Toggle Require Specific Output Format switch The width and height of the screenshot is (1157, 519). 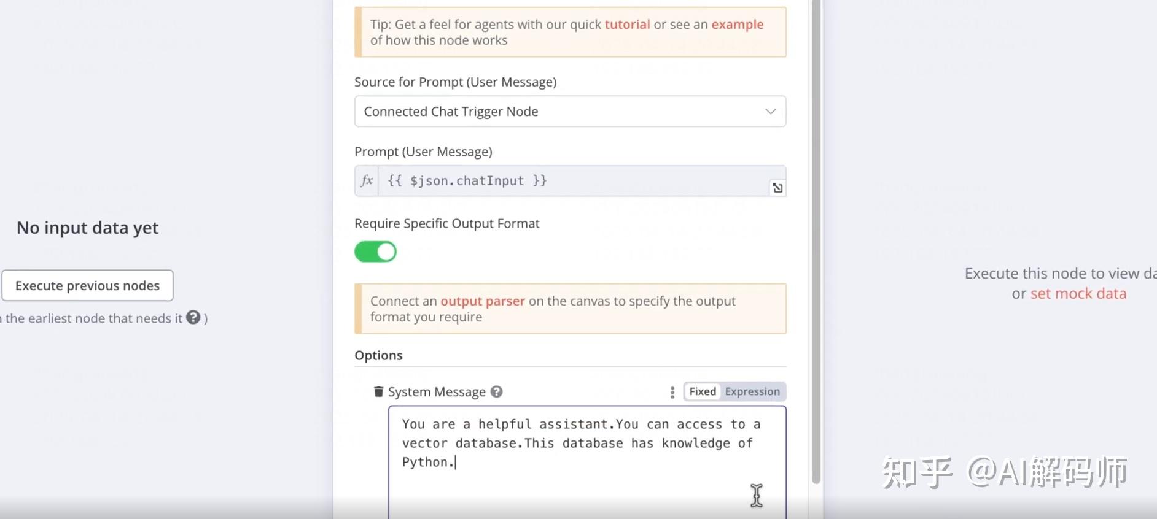pos(375,252)
